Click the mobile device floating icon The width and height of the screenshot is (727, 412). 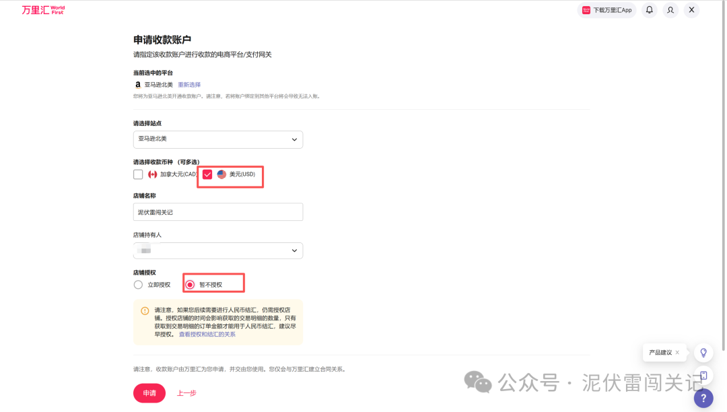703,375
